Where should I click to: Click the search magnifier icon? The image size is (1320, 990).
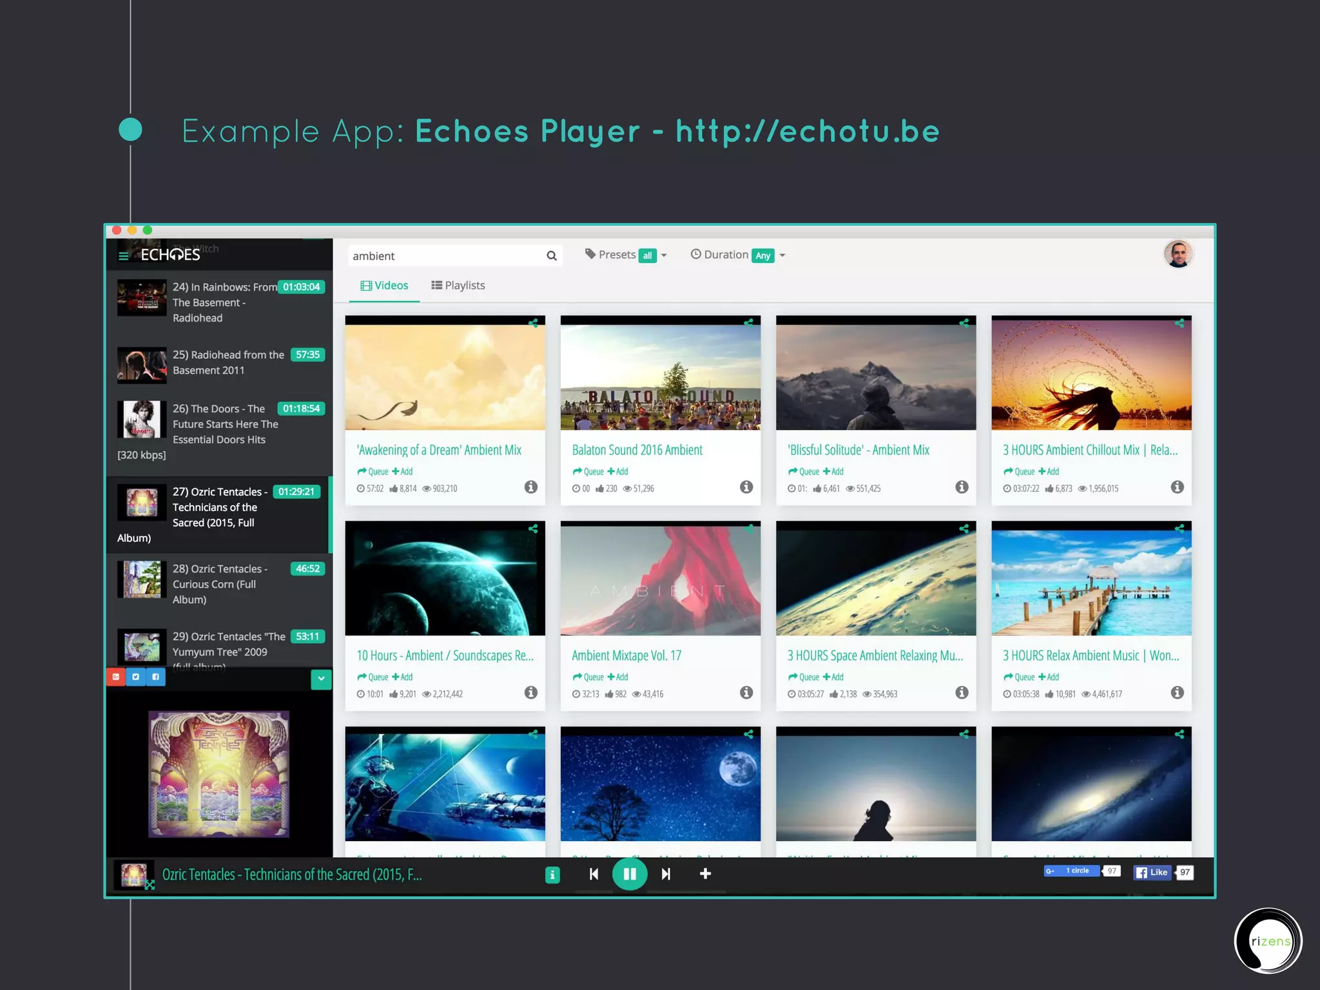tap(552, 256)
